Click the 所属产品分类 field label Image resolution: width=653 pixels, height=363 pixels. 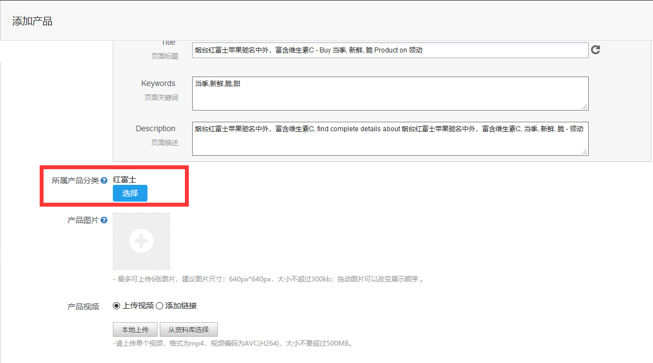tap(75, 180)
